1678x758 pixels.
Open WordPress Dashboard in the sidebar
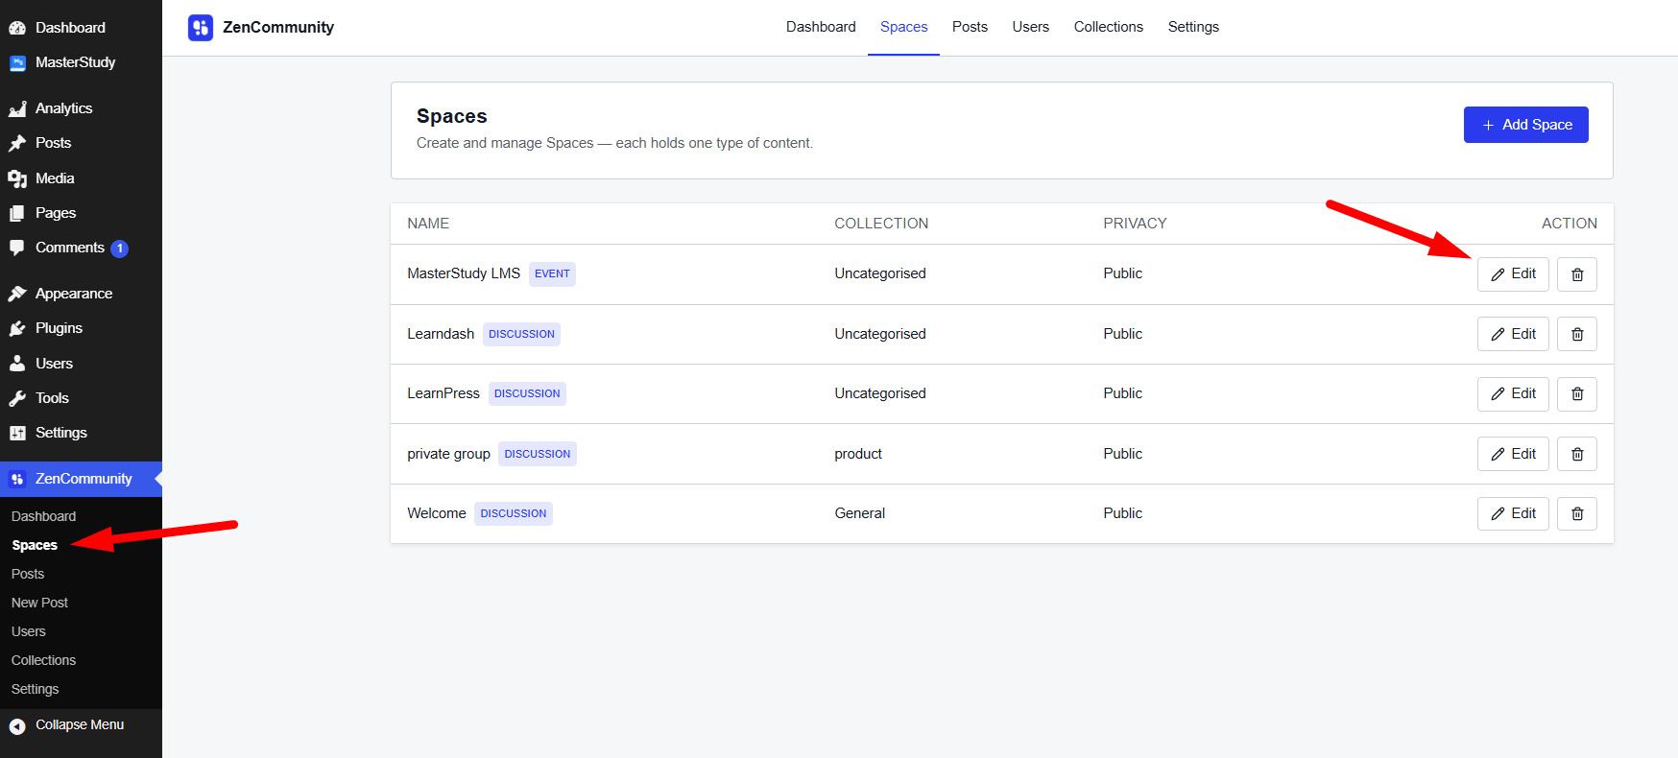coord(81,28)
